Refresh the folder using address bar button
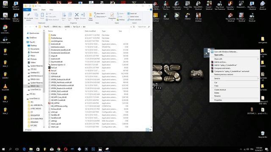This screenshot has height=152, width=271. tap(134, 27)
